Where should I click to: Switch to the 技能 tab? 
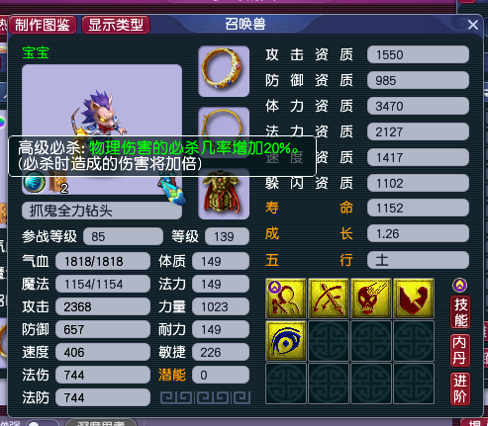460,312
